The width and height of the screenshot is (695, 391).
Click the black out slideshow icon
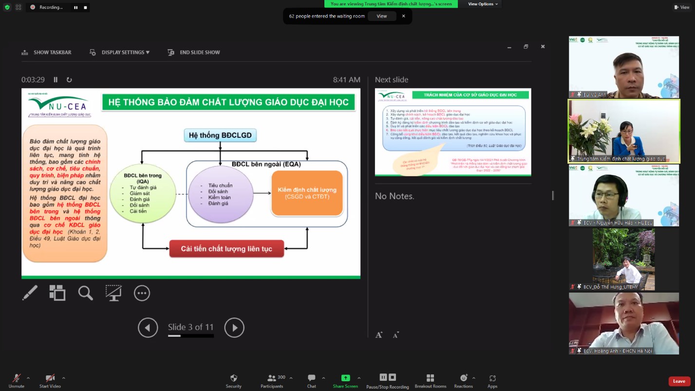click(113, 293)
